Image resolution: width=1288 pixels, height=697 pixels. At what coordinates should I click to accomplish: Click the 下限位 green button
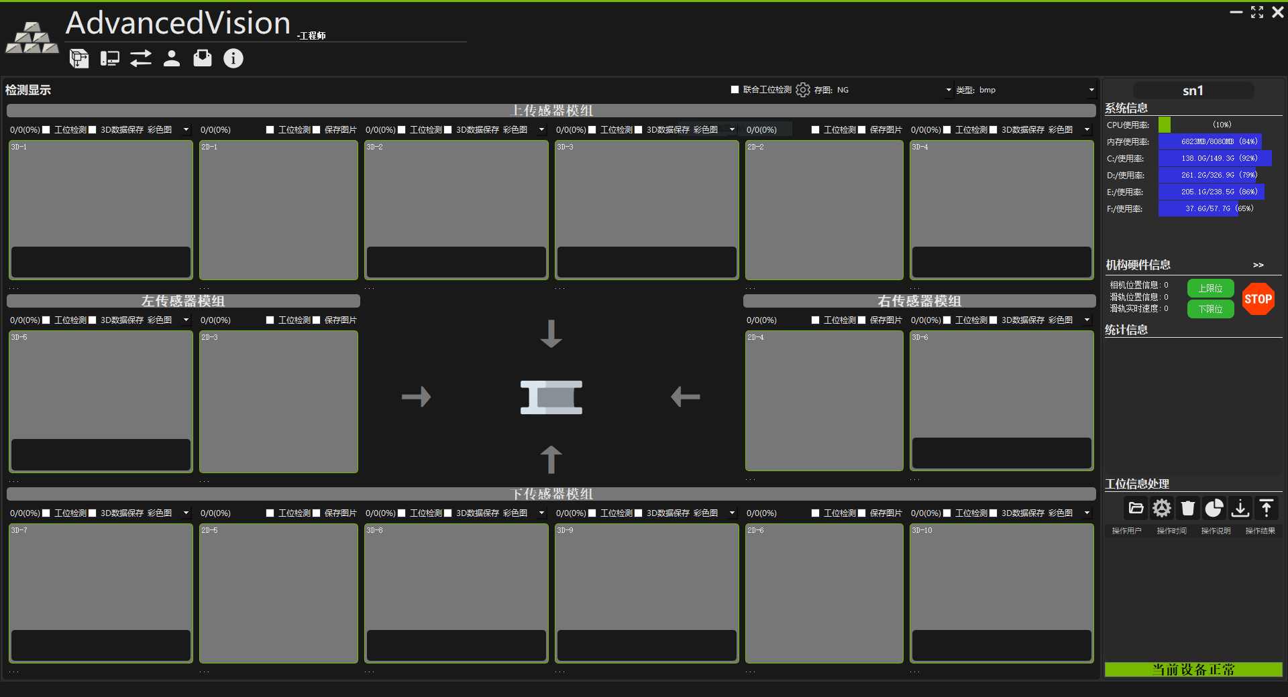coord(1210,309)
